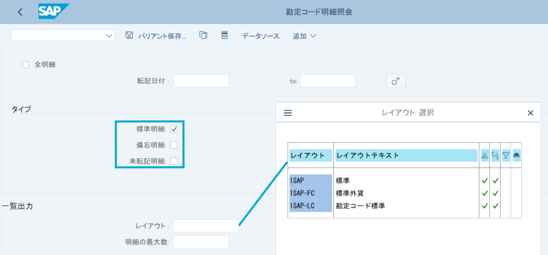
Task: Click the subtotals sigma column header icon
Action: [x=495, y=155]
